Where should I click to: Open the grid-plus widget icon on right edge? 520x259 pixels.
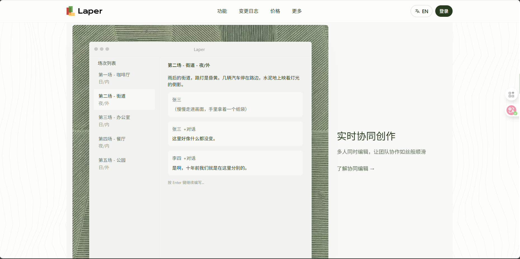[x=511, y=95]
